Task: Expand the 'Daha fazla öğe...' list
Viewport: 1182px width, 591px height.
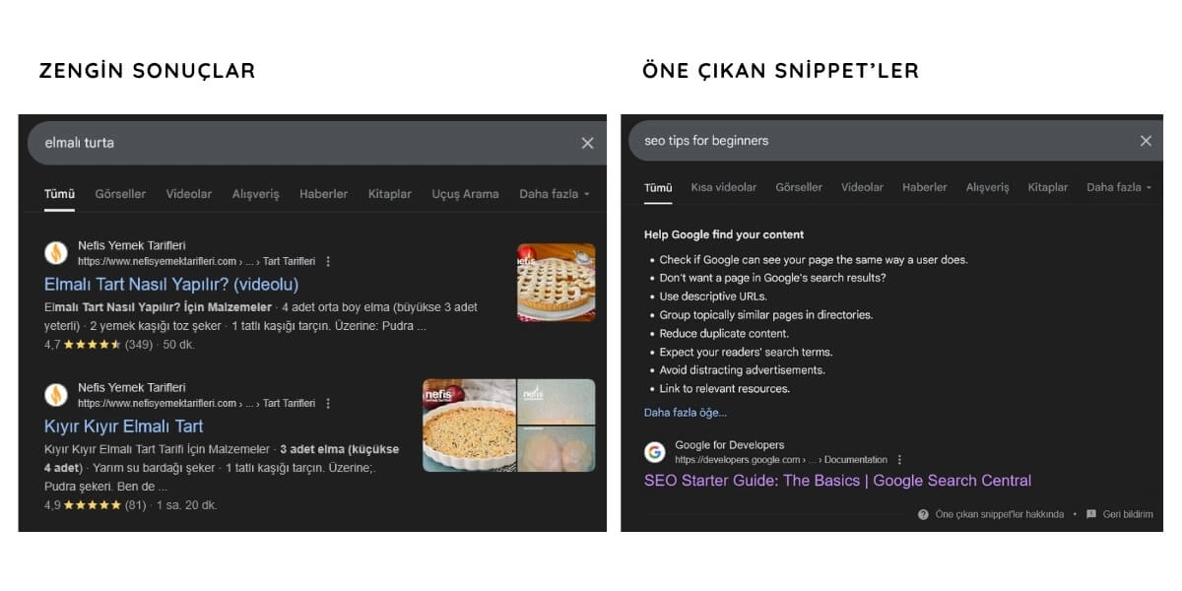Action: tap(685, 413)
